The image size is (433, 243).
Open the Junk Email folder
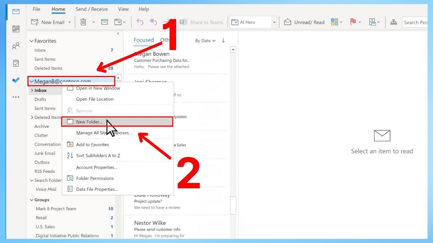pos(45,153)
